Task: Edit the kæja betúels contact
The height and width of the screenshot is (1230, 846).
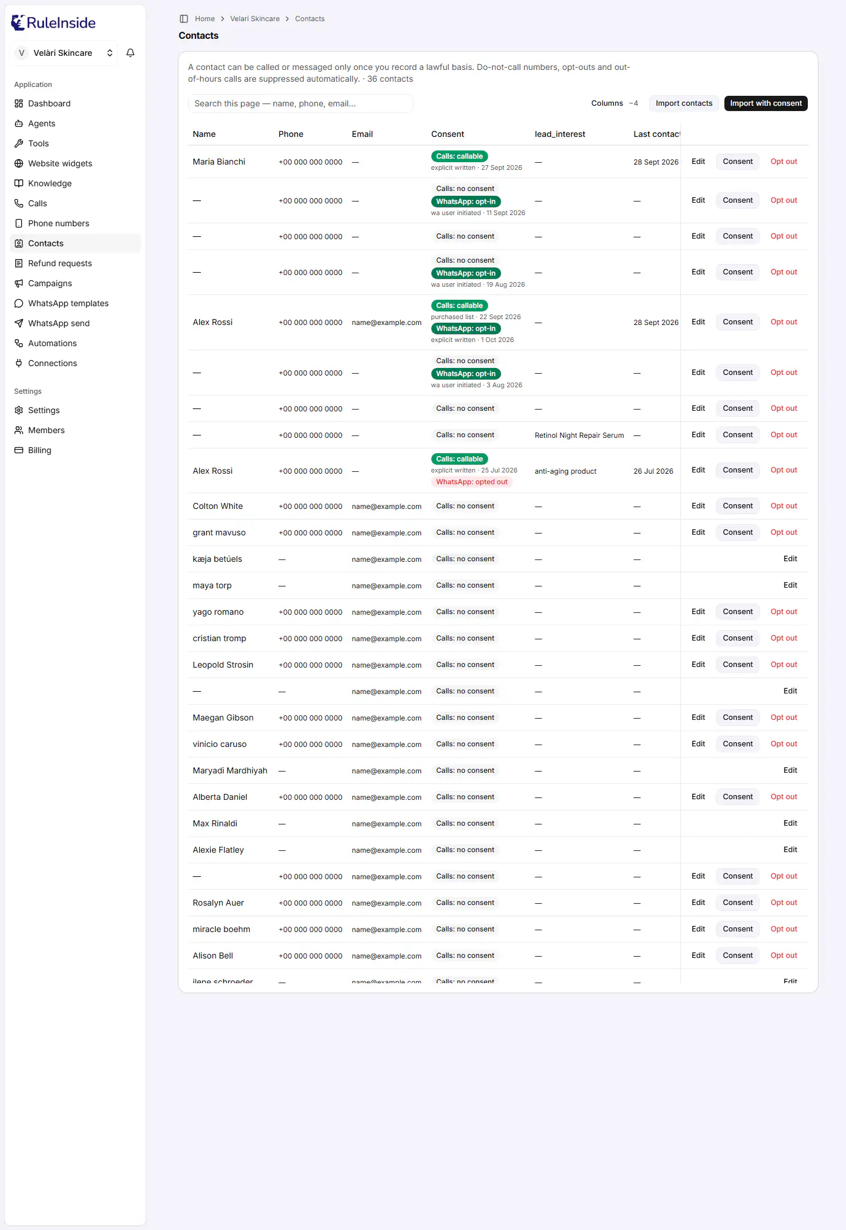Action: [x=790, y=559]
